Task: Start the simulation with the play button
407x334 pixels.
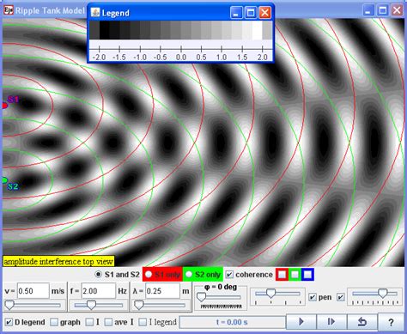Action: pyautogui.click(x=301, y=322)
